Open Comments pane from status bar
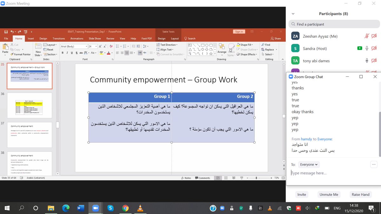This screenshot has height=214, width=381. [x=203, y=178]
